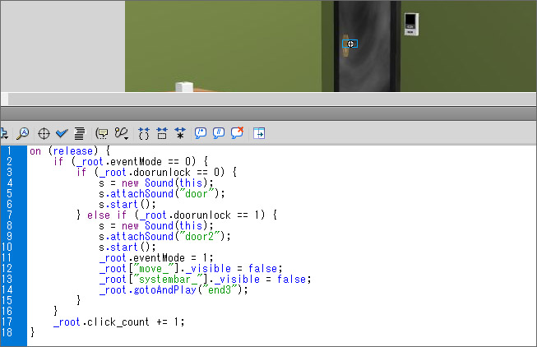Click the "move_" visible false statement
Image resolution: width=537 pixels, height=347 pixels.
[x=191, y=268]
